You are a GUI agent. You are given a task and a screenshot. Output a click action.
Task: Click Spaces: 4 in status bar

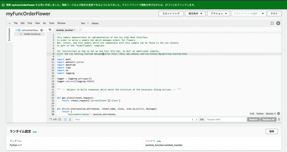[271, 113]
